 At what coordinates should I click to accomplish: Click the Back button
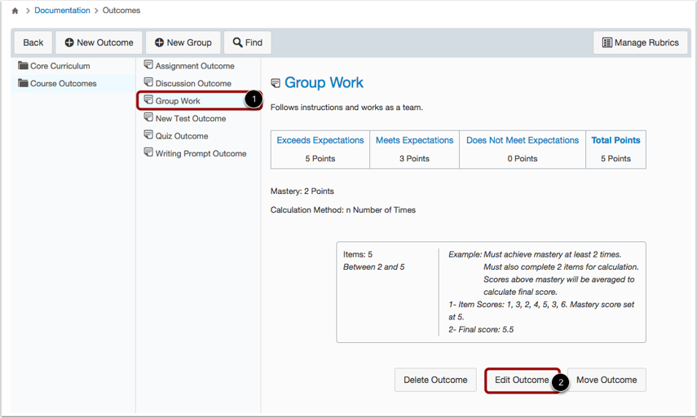[x=33, y=42]
